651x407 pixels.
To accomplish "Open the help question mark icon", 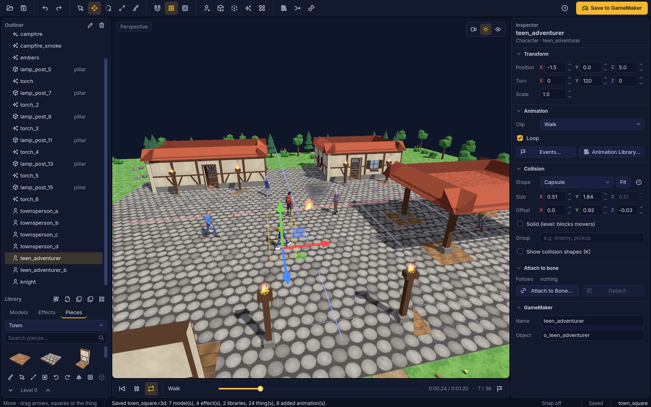I will 565,8.
